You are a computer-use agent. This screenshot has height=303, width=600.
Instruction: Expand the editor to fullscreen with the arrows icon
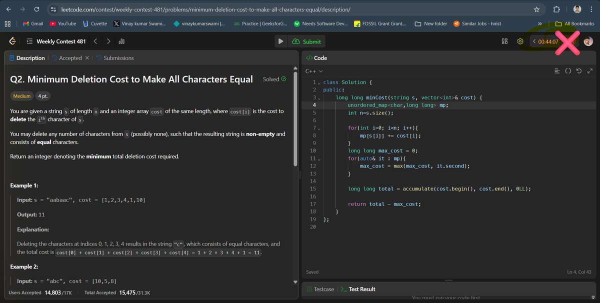pyautogui.click(x=589, y=70)
